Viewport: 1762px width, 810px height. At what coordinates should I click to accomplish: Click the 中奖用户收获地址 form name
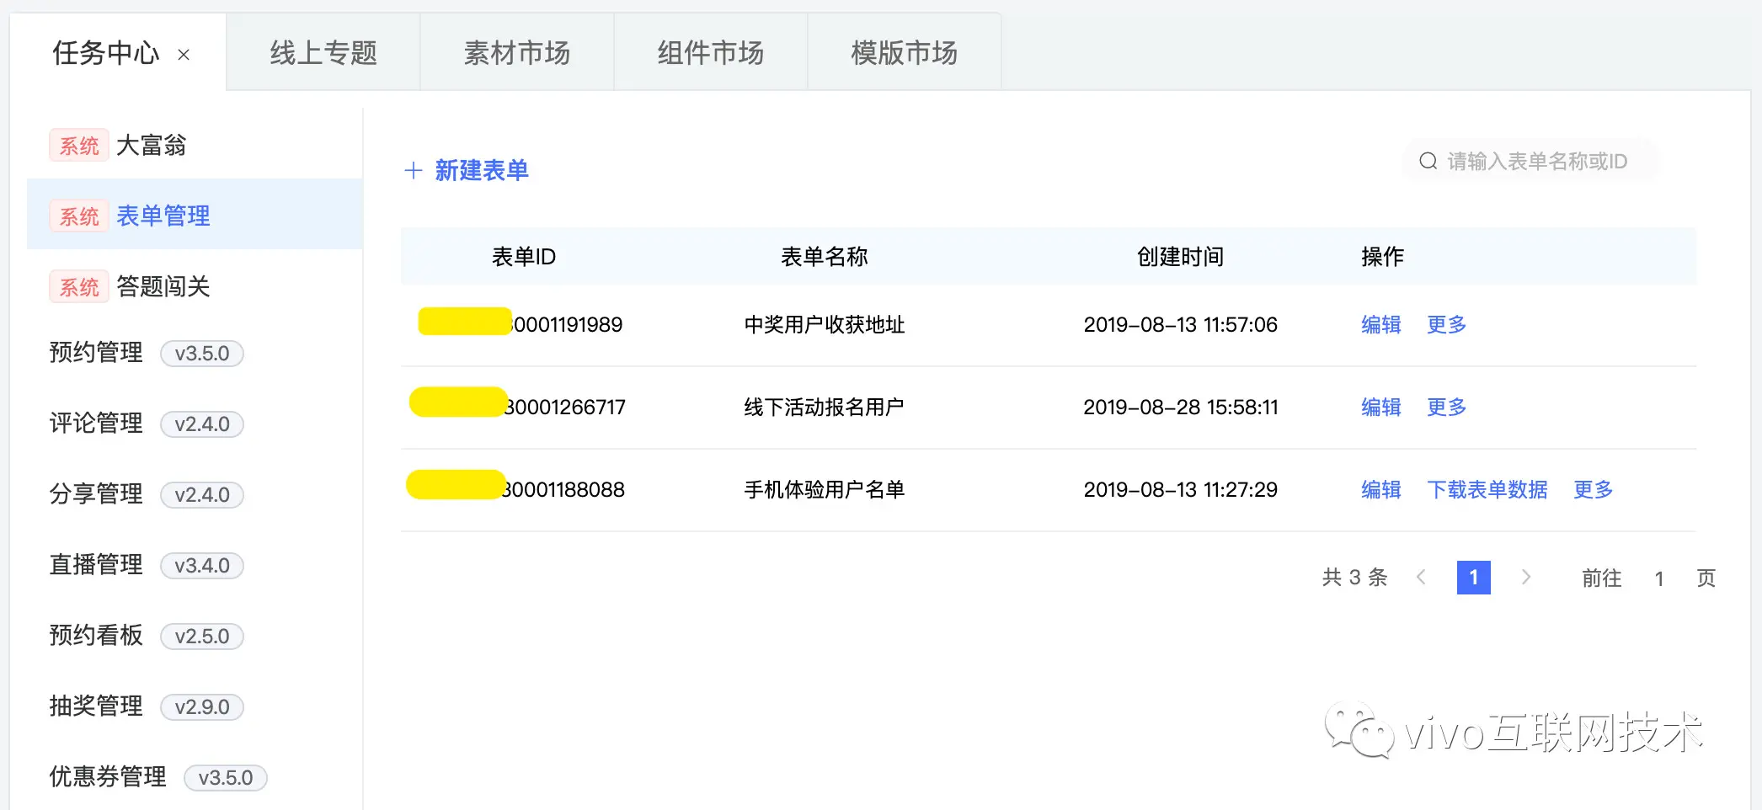pyautogui.click(x=825, y=324)
